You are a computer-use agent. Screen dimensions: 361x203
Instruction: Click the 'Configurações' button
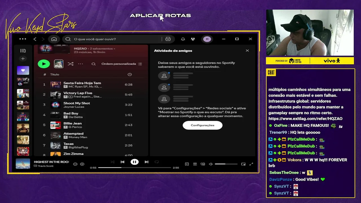coord(202,125)
